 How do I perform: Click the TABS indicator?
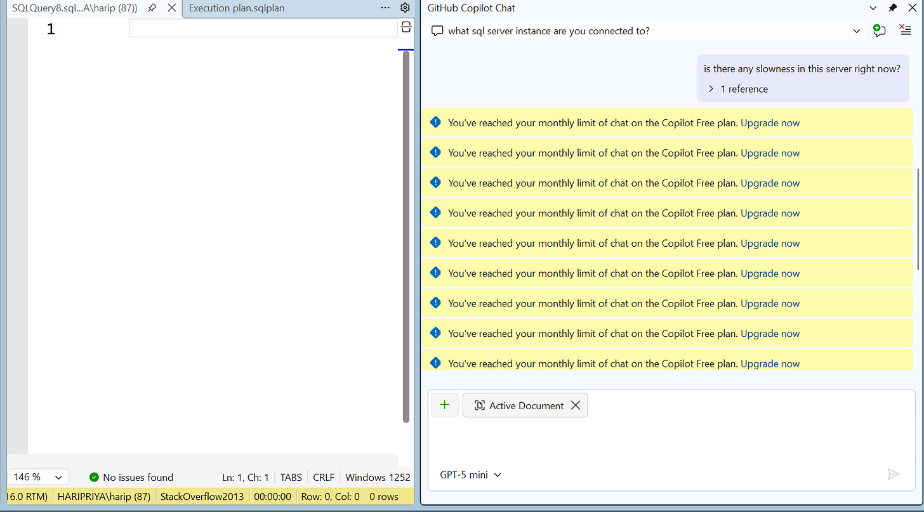(x=291, y=477)
